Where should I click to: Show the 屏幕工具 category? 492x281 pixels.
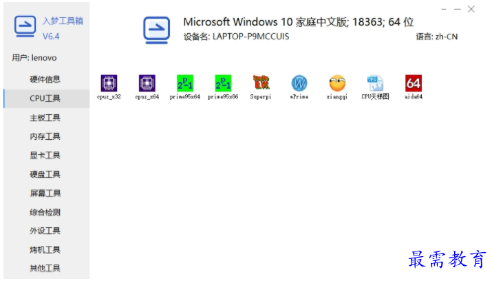coord(45,193)
